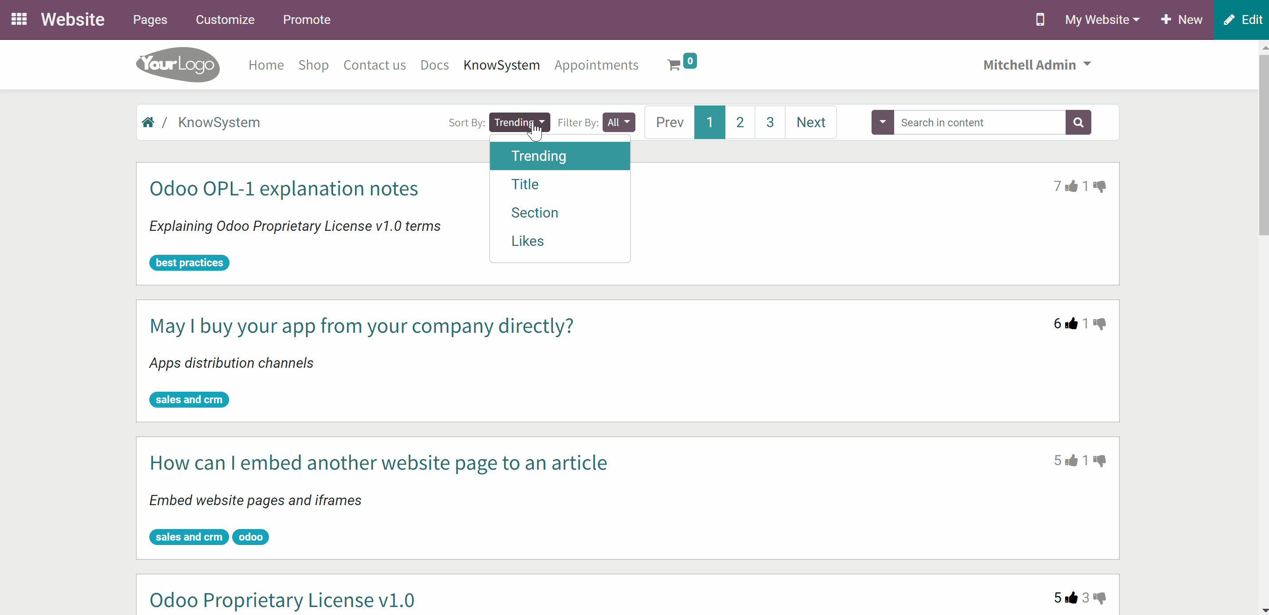Image resolution: width=1269 pixels, height=615 pixels.
Task: Open the Docs nav link
Action: tap(435, 65)
